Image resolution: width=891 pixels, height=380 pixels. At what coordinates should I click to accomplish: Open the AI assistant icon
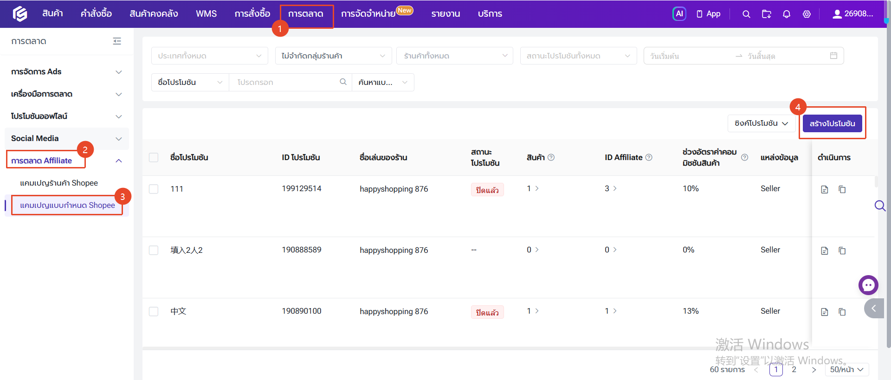(679, 14)
